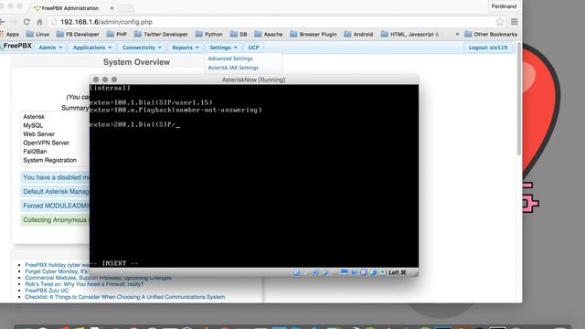Click the 'You have a disabled' notice
The height and width of the screenshot is (329, 585).
pos(55,177)
